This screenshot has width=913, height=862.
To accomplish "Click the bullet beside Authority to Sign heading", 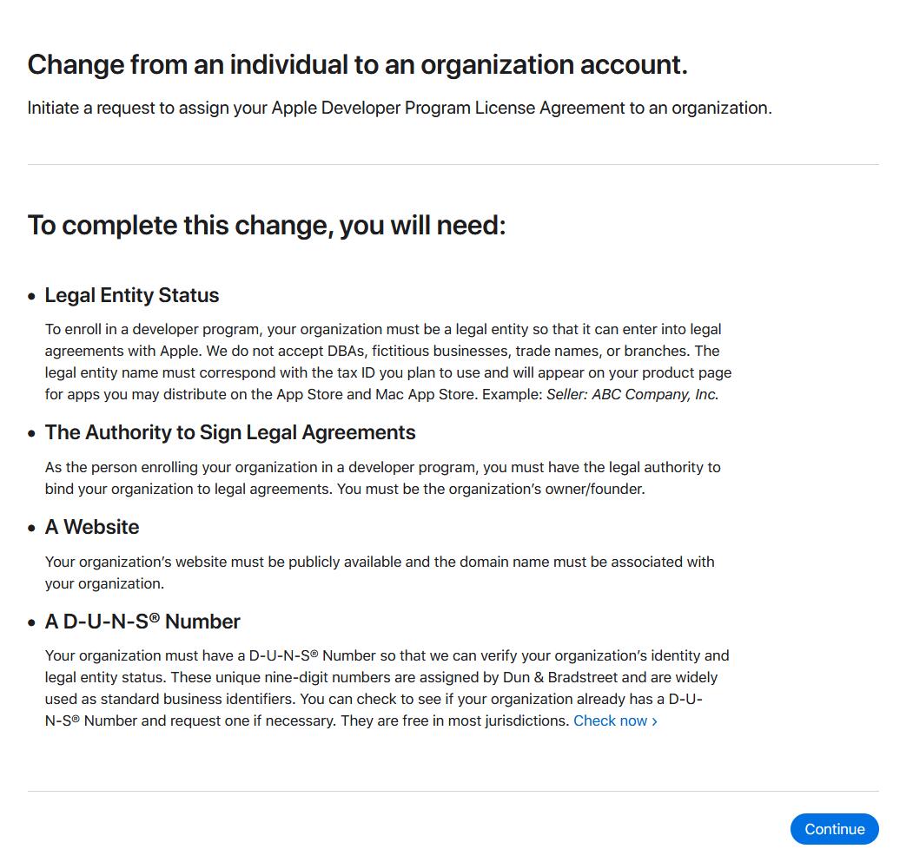I will 31,434.
